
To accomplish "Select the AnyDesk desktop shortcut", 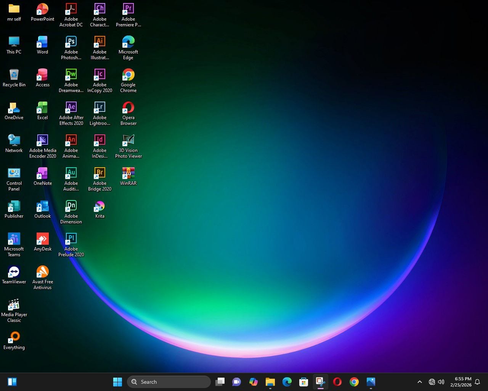I will coord(42,242).
